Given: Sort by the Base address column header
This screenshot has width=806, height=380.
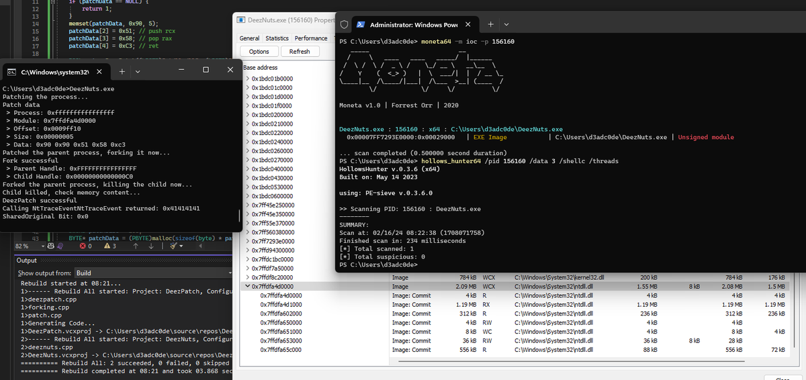Looking at the screenshot, I should [x=260, y=68].
